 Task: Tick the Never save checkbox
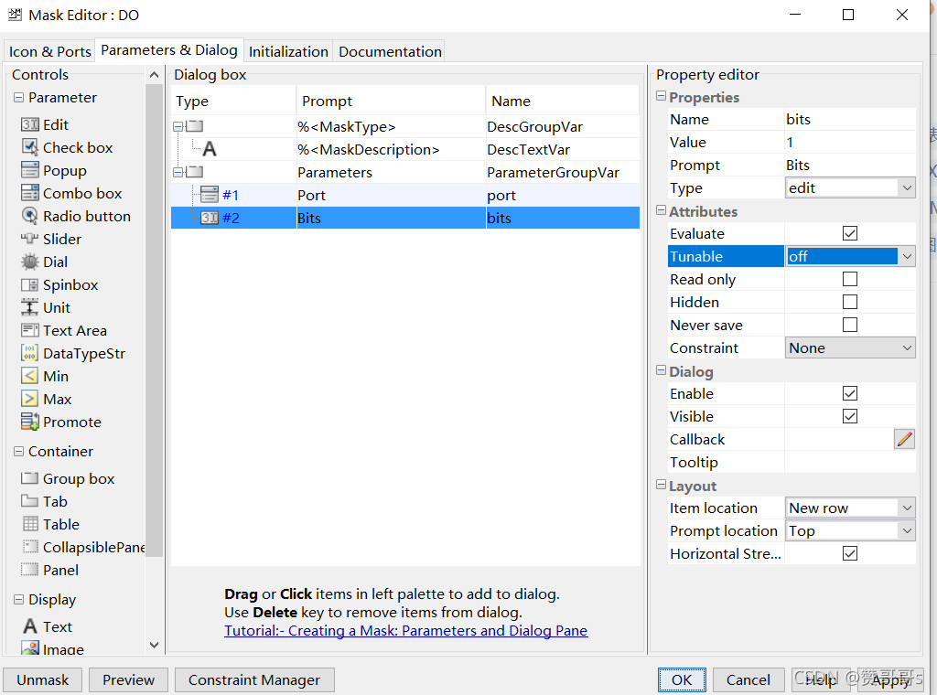pos(850,325)
